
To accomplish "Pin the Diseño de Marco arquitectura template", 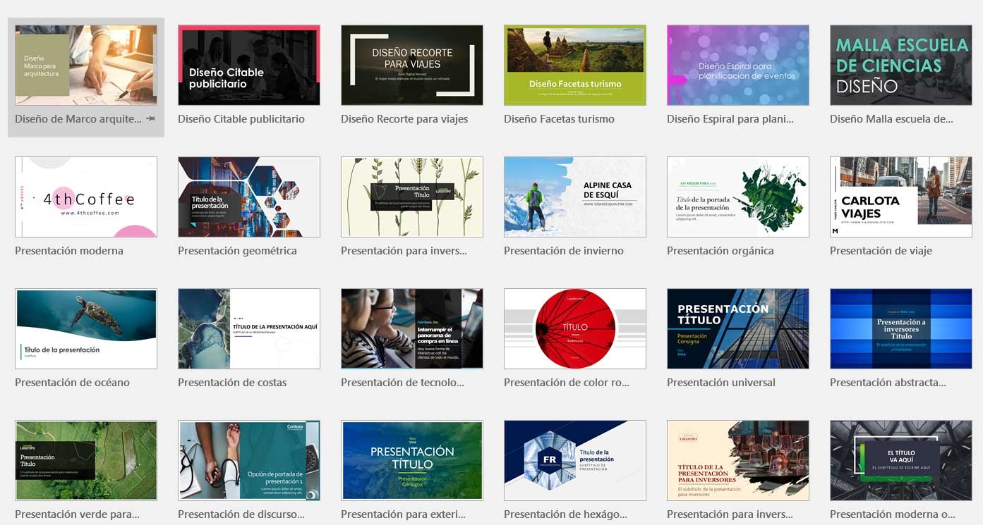I will (150, 119).
